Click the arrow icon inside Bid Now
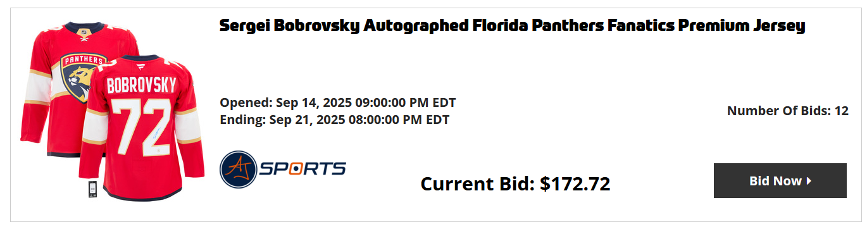This screenshot has width=867, height=229. [809, 181]
